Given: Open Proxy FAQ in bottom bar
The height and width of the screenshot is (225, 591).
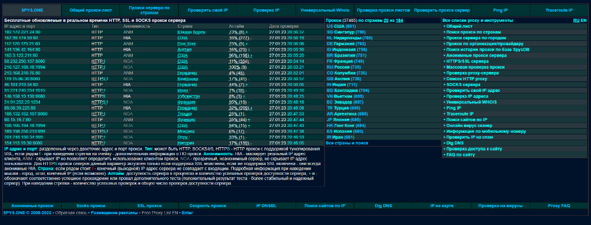Looking at the screenshot, I should click(x=559, y=206).
